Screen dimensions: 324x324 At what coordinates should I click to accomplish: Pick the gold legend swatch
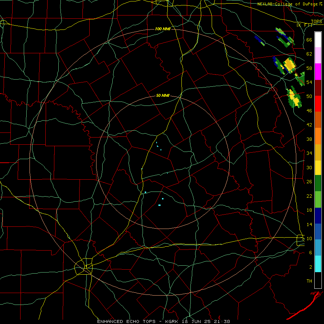click(318, 152)
